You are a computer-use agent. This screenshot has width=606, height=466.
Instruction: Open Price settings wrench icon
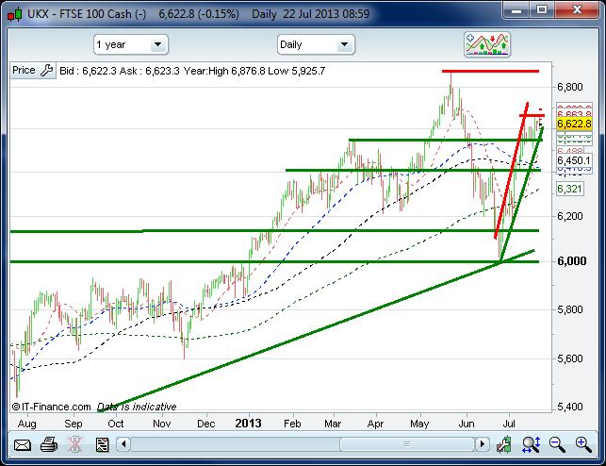pyautogui.click(x=47, y=71)
